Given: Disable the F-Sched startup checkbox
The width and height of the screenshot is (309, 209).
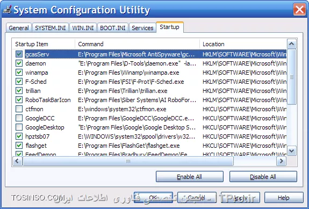Looking at the screenshot, I should pyautogui.click(x=19, y=81).
